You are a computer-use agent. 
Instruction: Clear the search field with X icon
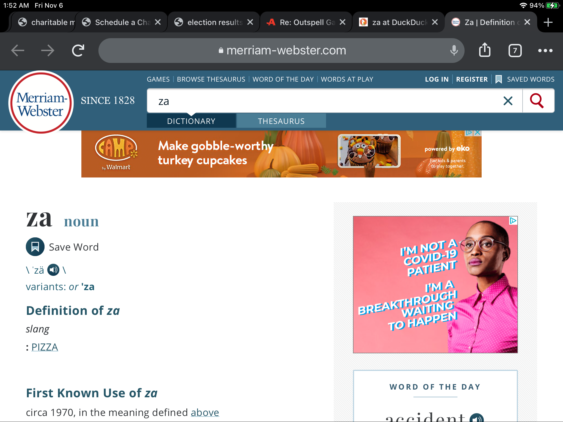click(x=508, y=101)
